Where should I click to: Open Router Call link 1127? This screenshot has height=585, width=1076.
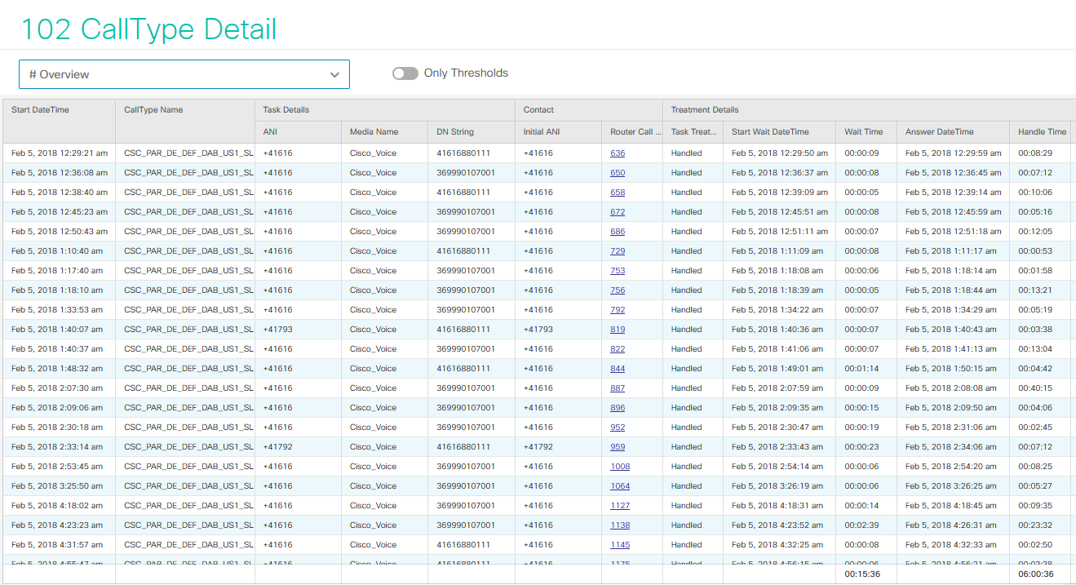[620, 506]
